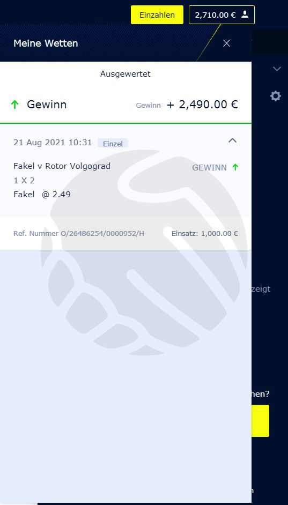Image resolution: width=288 pixels, height=505 pixels.
Task: Select the Ausgewertet tab
Action: point(125,74)
